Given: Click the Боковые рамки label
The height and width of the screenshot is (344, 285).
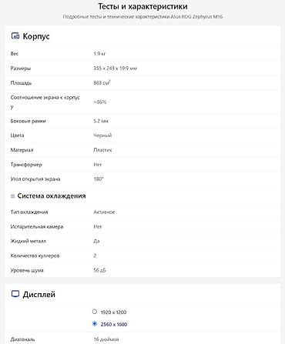Looking at the screenshot, I should [x=28, y=121].
